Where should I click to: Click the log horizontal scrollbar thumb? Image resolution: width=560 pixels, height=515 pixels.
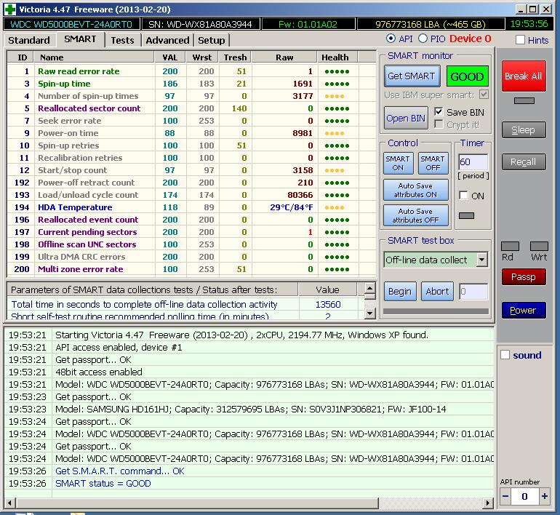click(x=197, y=503)
